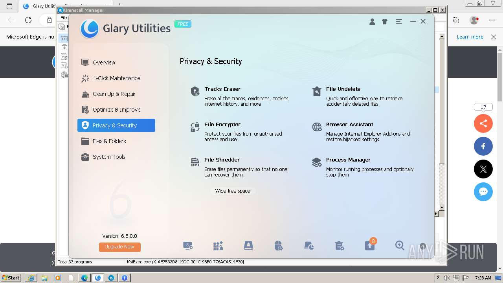
Task: Click the disk drive toolbar icon
Action: coord(248,246)
